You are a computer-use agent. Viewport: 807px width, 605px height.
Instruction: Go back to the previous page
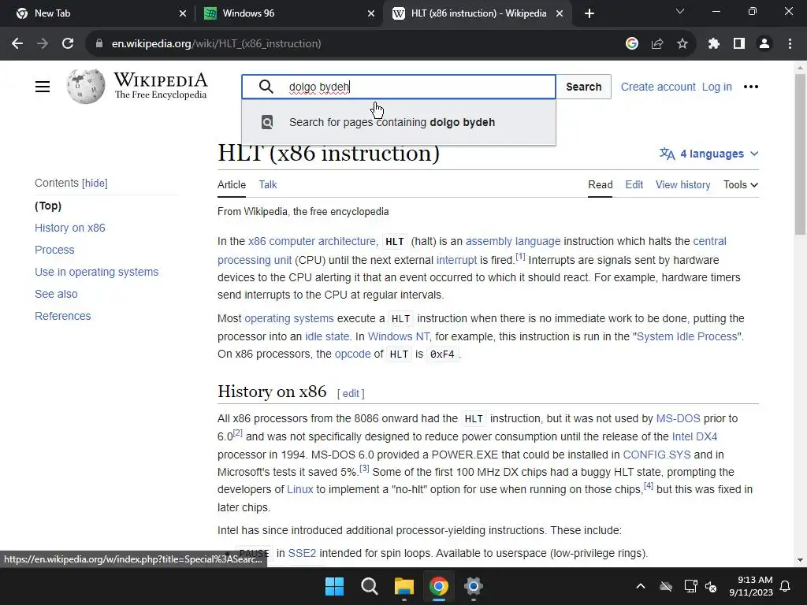17,44
